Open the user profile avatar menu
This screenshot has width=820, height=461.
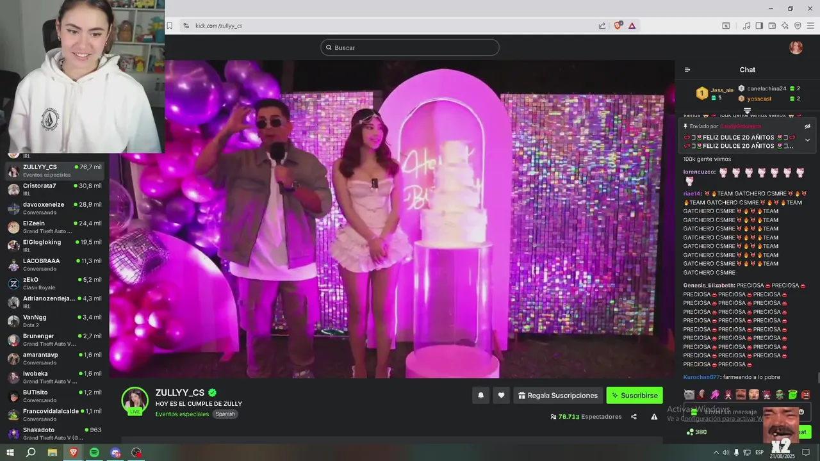(x=796, y=47)
